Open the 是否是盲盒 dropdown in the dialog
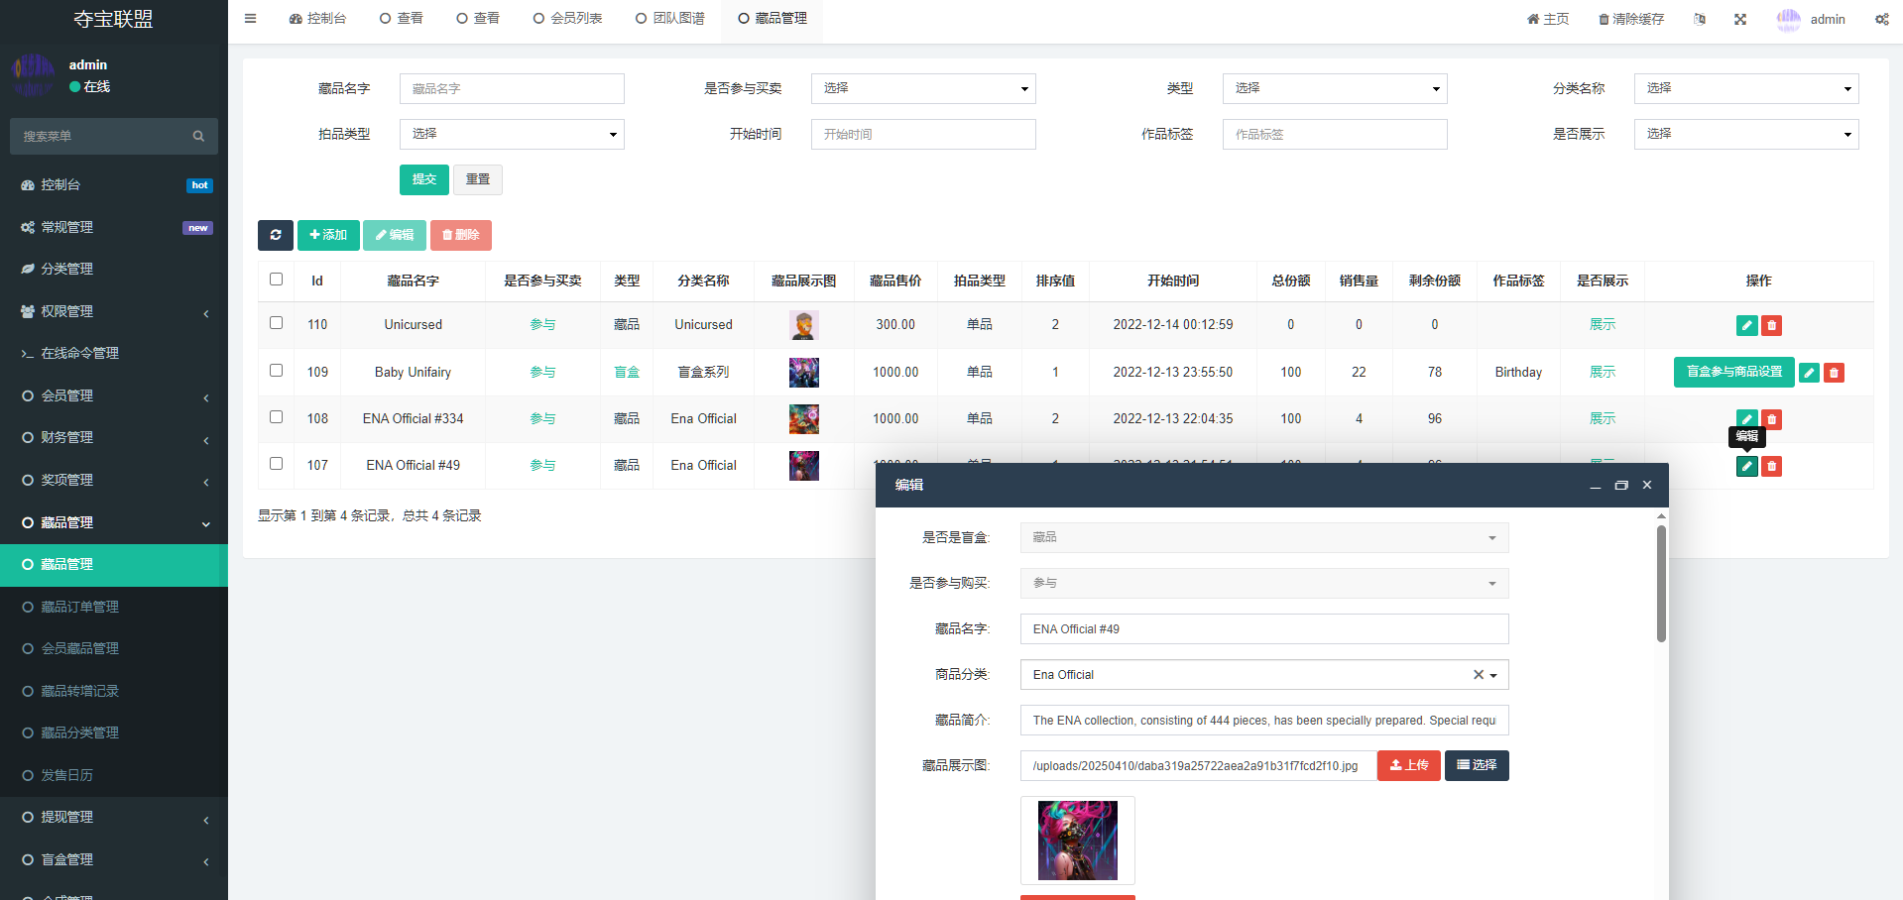1903x900 pixels. (1264, 538)
